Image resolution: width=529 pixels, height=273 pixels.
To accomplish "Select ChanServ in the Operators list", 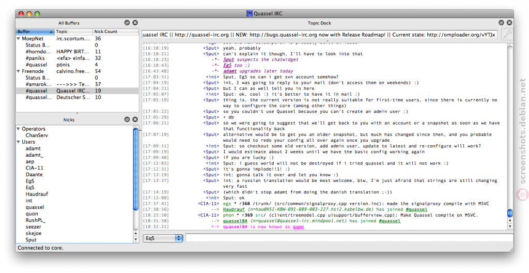I will click(37, 135).
